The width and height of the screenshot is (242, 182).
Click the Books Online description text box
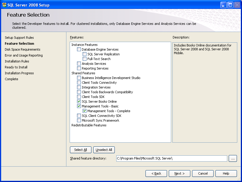click(x=205, y=92)
